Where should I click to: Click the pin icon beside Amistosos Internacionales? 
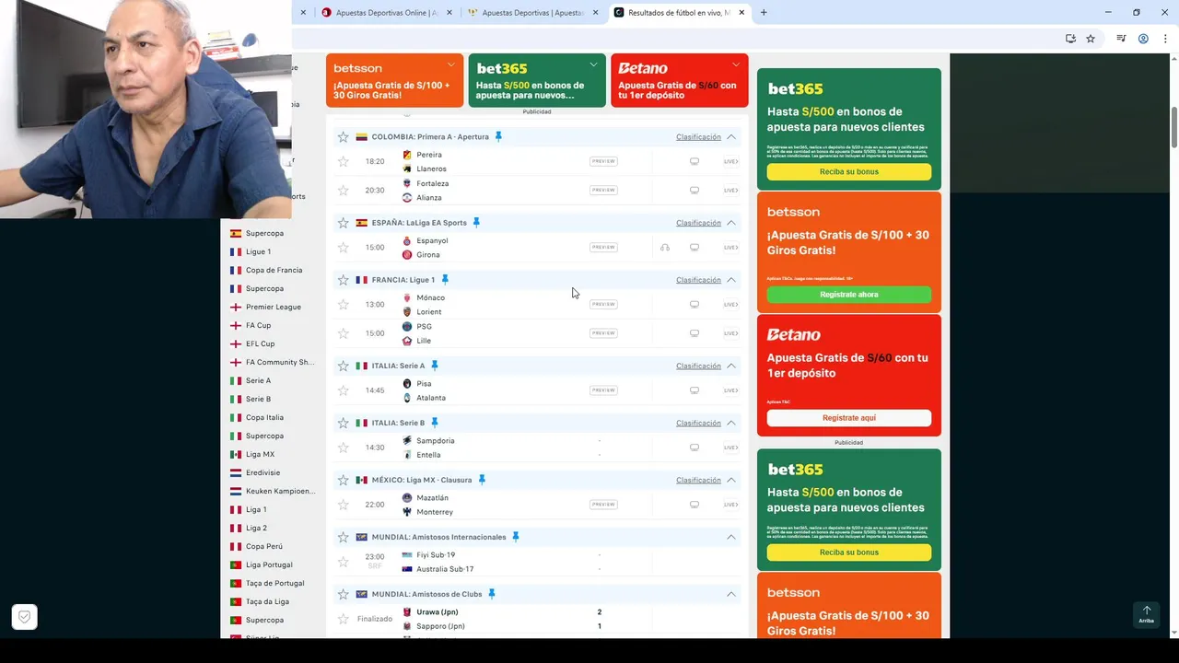(515, 537)
